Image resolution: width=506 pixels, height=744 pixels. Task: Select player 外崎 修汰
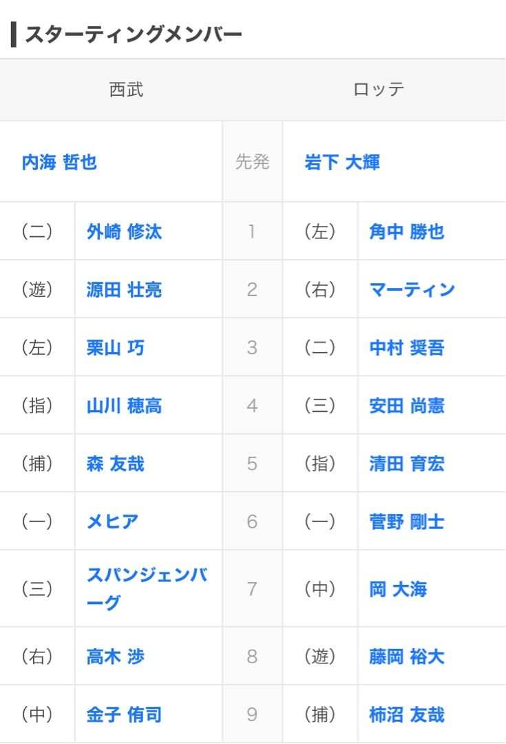coord(124,231)
